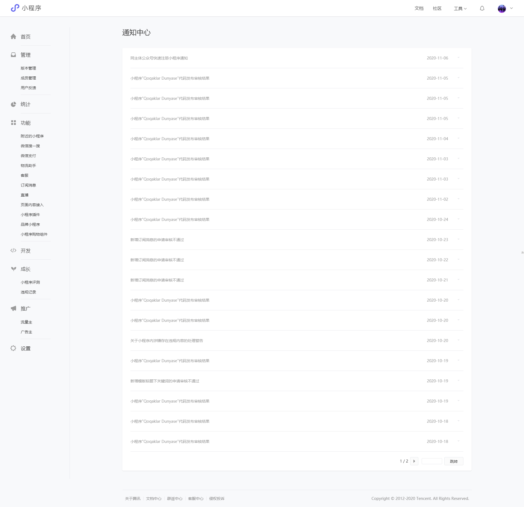Click the 跳转 page jump button
Screen dimensions: 524x507
click(x=454, y=461)
